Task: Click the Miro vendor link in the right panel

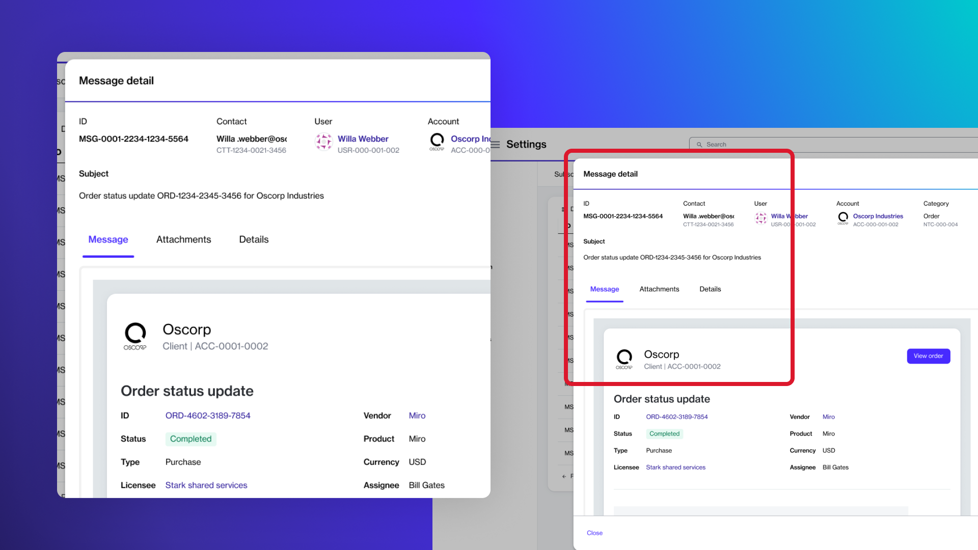Action: [x=828, y=417]
